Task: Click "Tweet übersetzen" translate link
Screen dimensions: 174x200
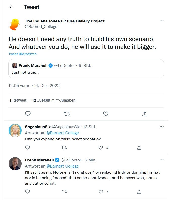Action: (x=22, y=54)
